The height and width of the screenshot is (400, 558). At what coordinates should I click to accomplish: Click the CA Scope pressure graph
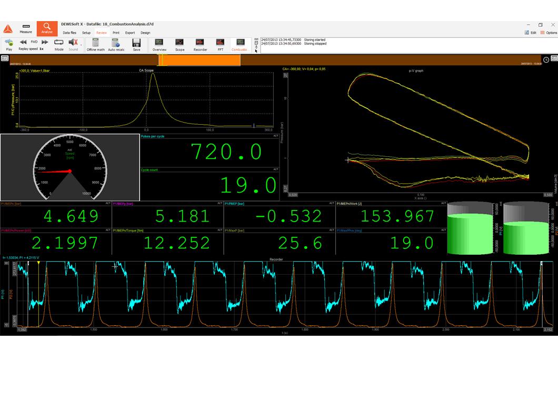(x=146, y=99)
